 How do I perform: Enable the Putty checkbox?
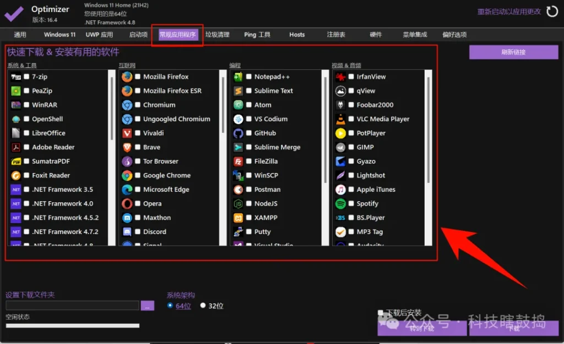click(249, 232)
